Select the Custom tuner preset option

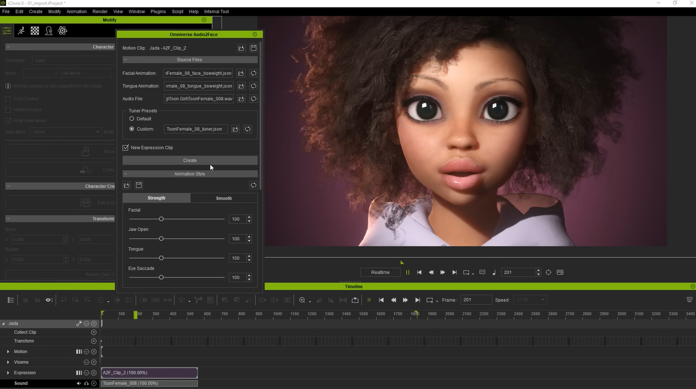pos(132,129)
